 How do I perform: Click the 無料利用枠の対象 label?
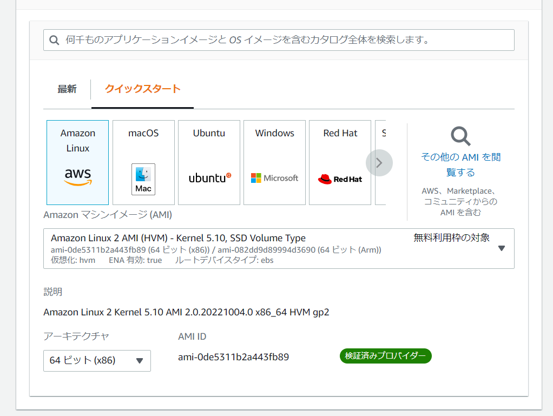[x=451, y=237]
